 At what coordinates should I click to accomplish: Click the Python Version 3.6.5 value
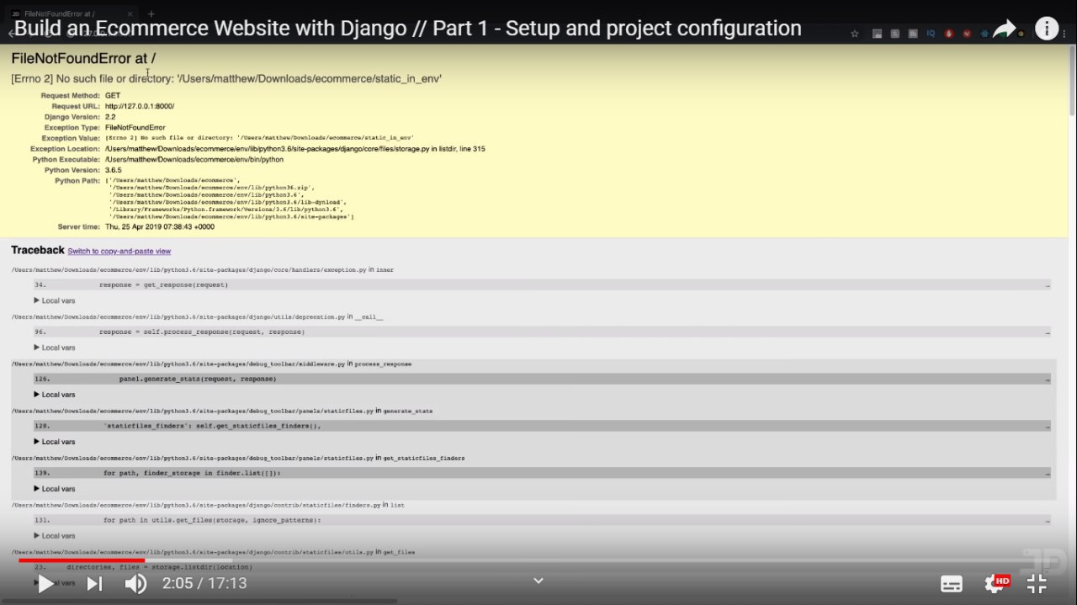coord(115,170)
